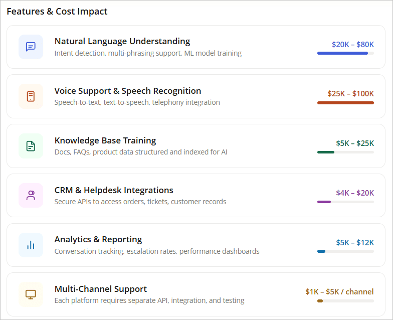
Task: Select the Natural Language Understanding heading
Action: (x=122, y=41)
